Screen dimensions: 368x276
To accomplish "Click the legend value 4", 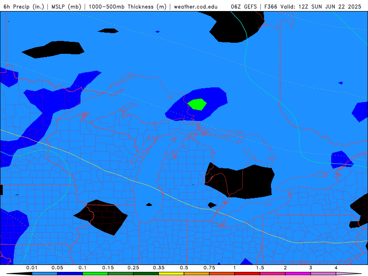I will [x=336, y=268].
